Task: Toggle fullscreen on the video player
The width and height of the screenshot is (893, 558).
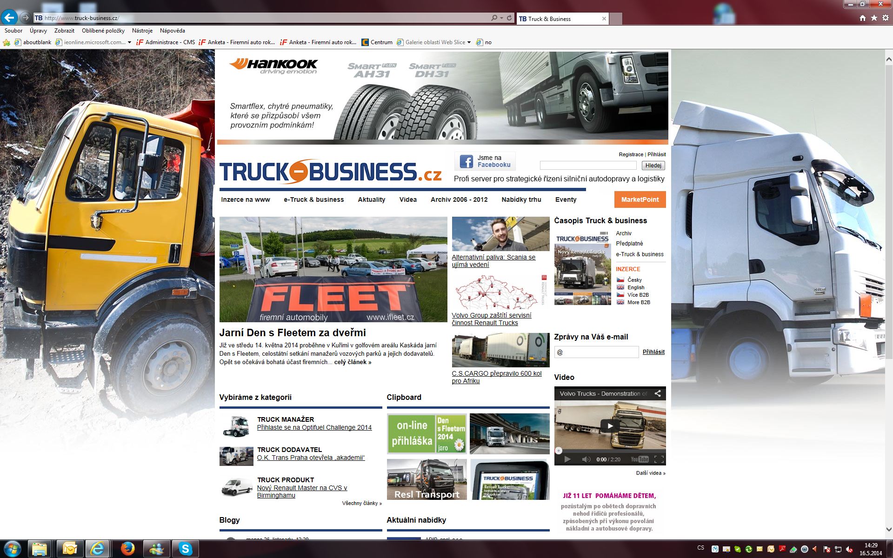Action: click(x=659, y=459)
